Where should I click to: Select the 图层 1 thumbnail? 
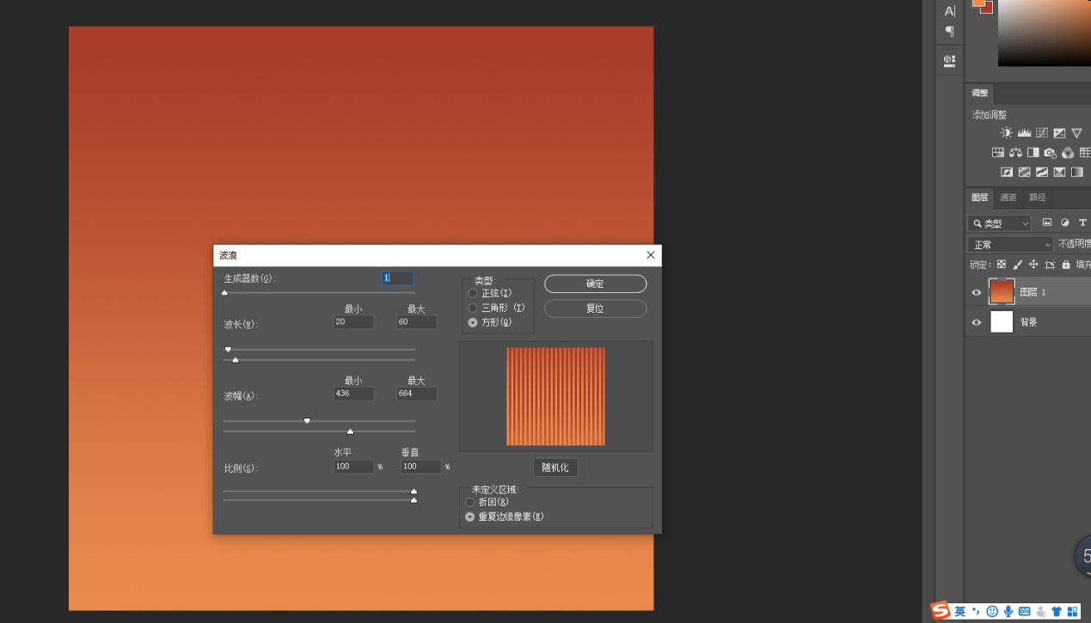pyautogui.click(x=1002, y=292)
